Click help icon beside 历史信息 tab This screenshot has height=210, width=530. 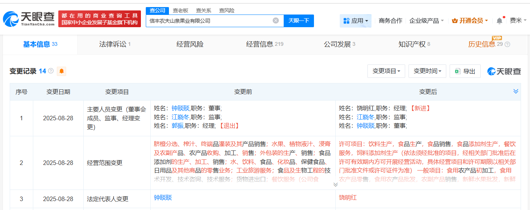[507, 44]
